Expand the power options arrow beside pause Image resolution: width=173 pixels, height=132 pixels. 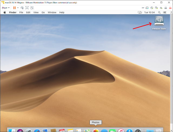tap(18, 8)
